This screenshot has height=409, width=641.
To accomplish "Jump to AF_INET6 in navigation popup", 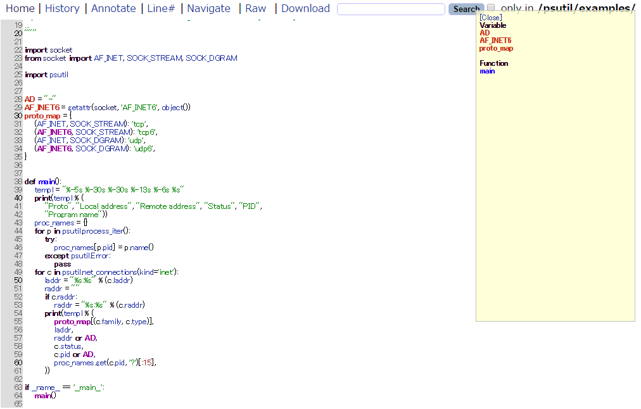I will 495,41.
